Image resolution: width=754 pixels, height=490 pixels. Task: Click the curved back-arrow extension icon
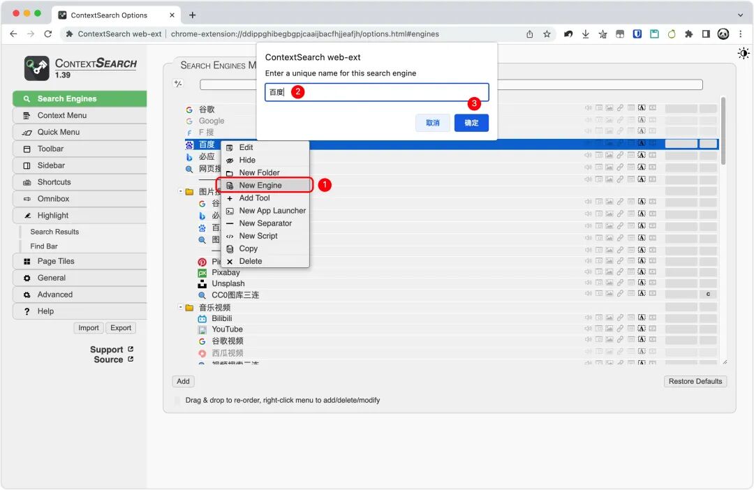(x=568, y=34)
